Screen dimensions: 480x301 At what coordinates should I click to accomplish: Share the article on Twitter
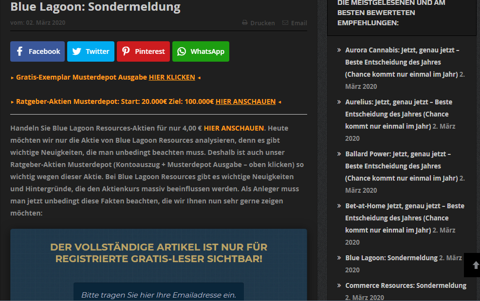(x=91, y=51)
